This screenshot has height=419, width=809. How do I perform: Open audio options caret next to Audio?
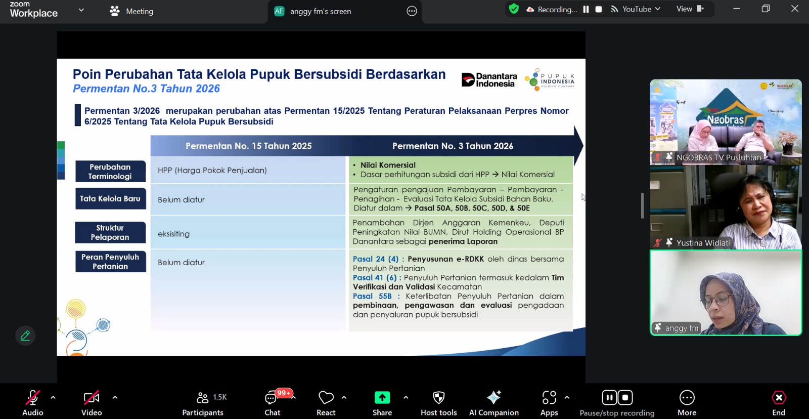point(53,398)
